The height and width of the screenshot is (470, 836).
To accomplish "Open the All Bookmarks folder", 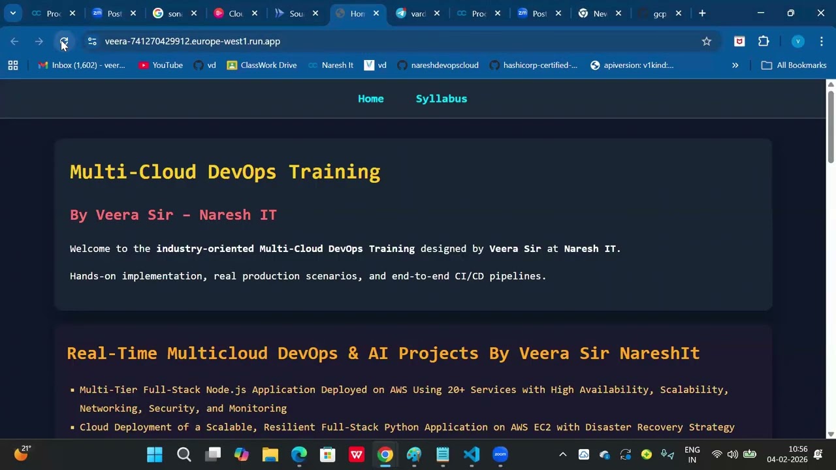I will (x=794, y=65).
